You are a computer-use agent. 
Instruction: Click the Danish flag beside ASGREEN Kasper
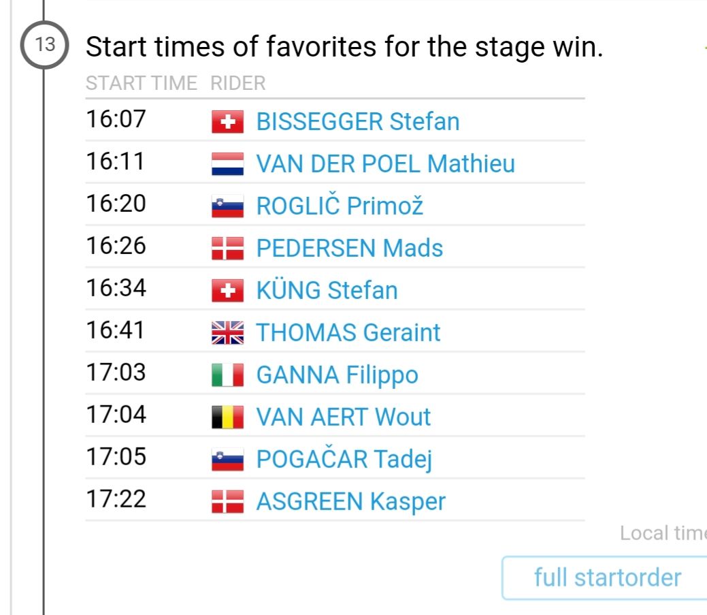pyautogui.click(x=227, y=502)
